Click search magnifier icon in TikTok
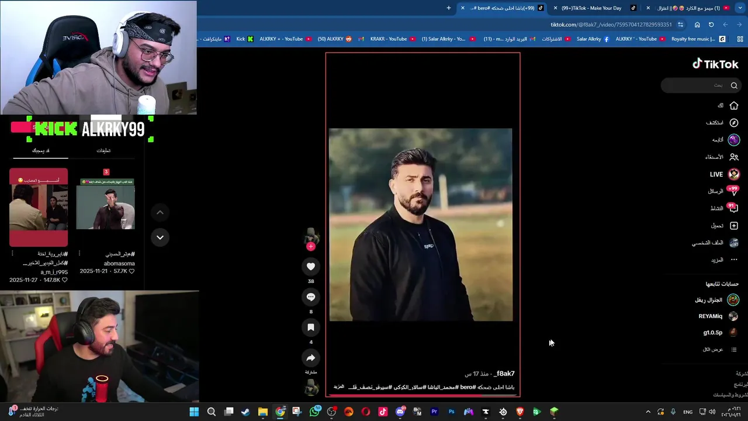 click(734, 85)
